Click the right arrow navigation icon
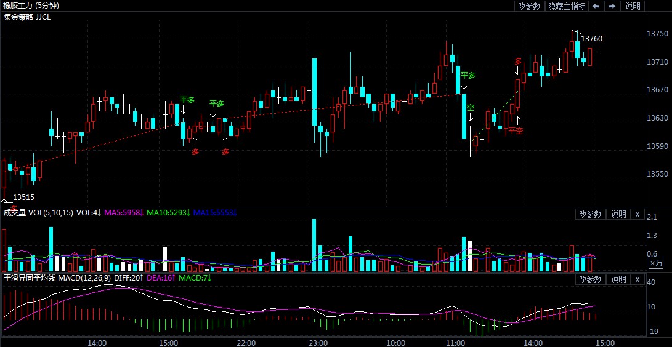The width and height of the screenshot is (672, 347). pos(612,6)
